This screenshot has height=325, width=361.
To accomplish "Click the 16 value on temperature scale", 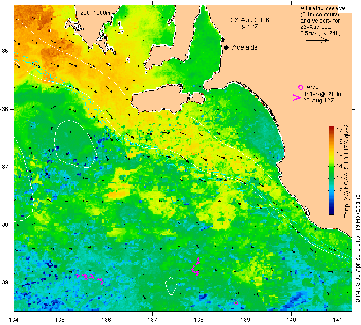I will click(339, 142).
